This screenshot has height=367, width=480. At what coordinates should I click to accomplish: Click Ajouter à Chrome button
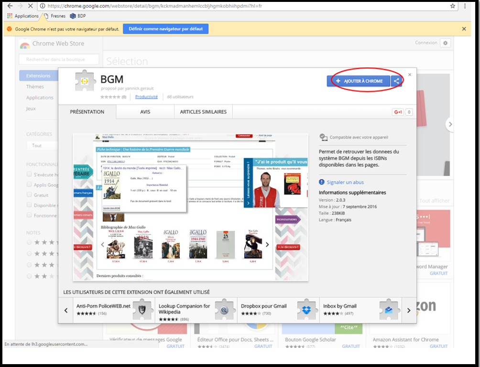click(359, 81)
